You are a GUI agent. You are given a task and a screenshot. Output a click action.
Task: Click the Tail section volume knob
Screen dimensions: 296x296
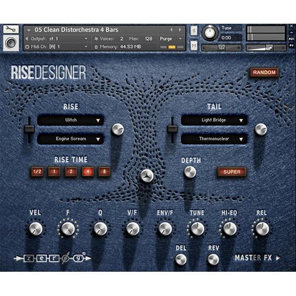point(261,130)
